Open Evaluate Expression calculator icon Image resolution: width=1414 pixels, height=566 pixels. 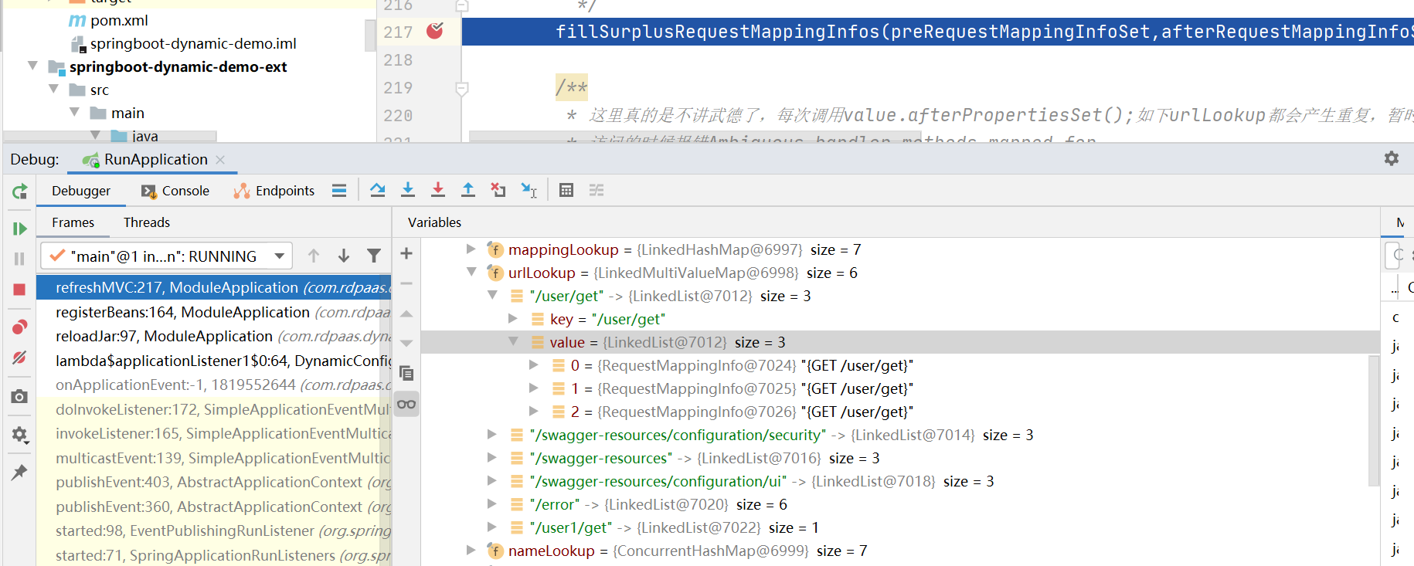pos(566,190)
